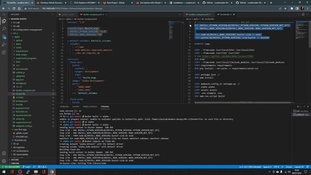
Task: Expand the OUTLINE section
Action: (15, 160)
